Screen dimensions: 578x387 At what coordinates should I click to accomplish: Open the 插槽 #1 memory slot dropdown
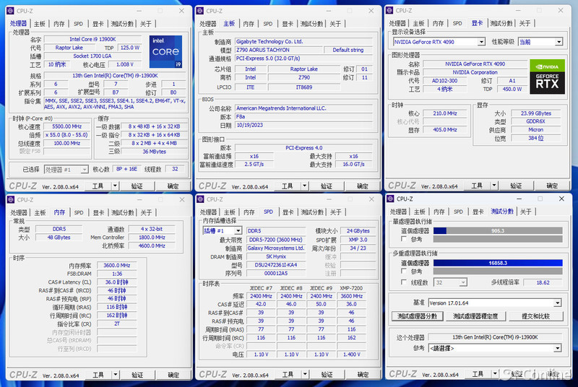click(238, 231)
